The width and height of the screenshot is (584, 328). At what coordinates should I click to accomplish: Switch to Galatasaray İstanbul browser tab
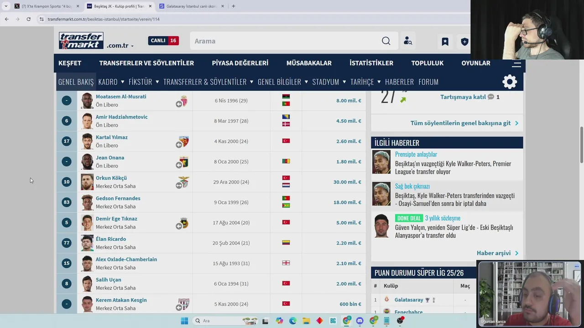pyautogui.click(x=191, y=6)
